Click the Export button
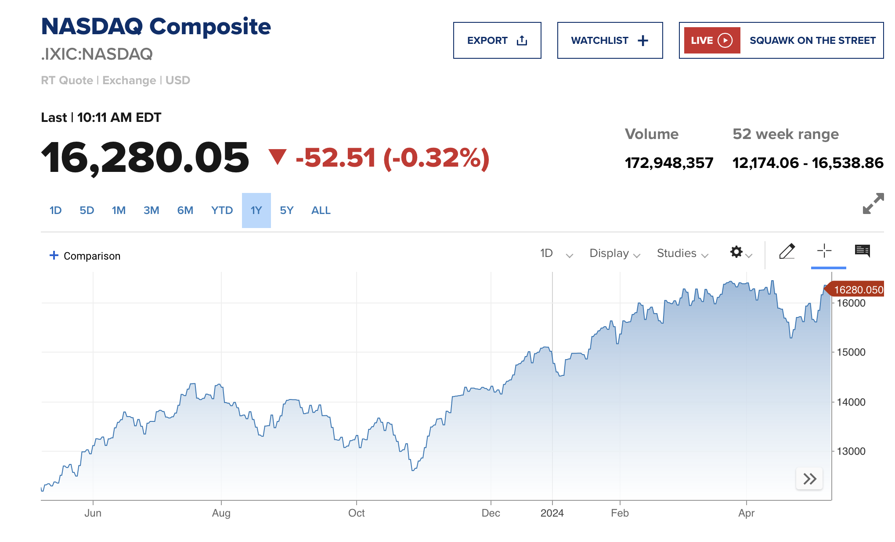This screenshot has height=542, width=895. coord(497,40)
